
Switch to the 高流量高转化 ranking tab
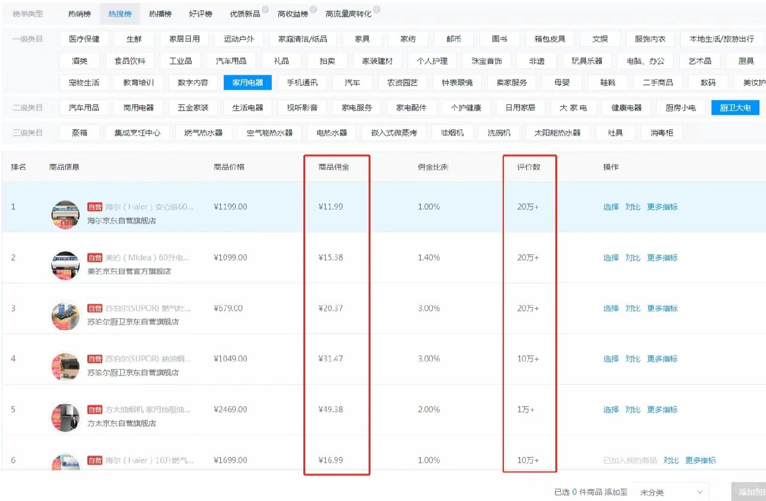[348, 13]
